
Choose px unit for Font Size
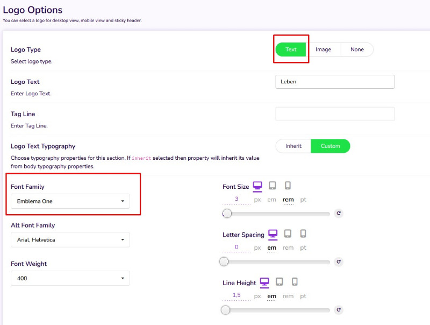[257, 200]
